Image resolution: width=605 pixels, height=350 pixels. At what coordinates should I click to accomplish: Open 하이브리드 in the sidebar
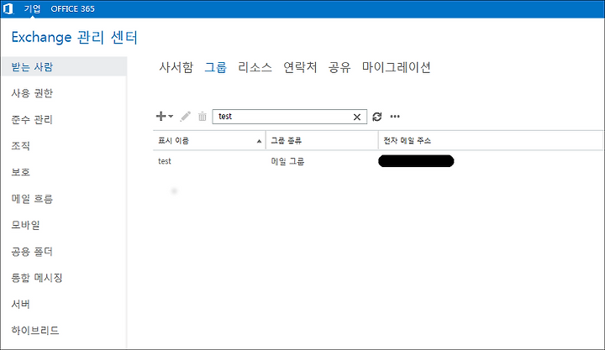point(35,331)
